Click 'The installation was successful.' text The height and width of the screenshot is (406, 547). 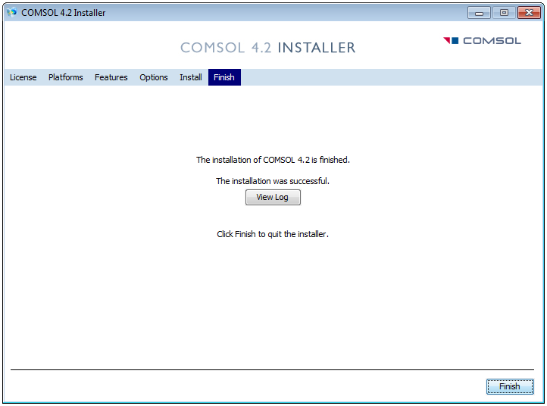pos(273,181)
